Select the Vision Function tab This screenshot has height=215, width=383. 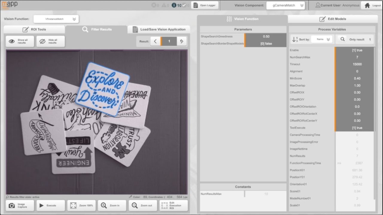[x=242, y=19]
